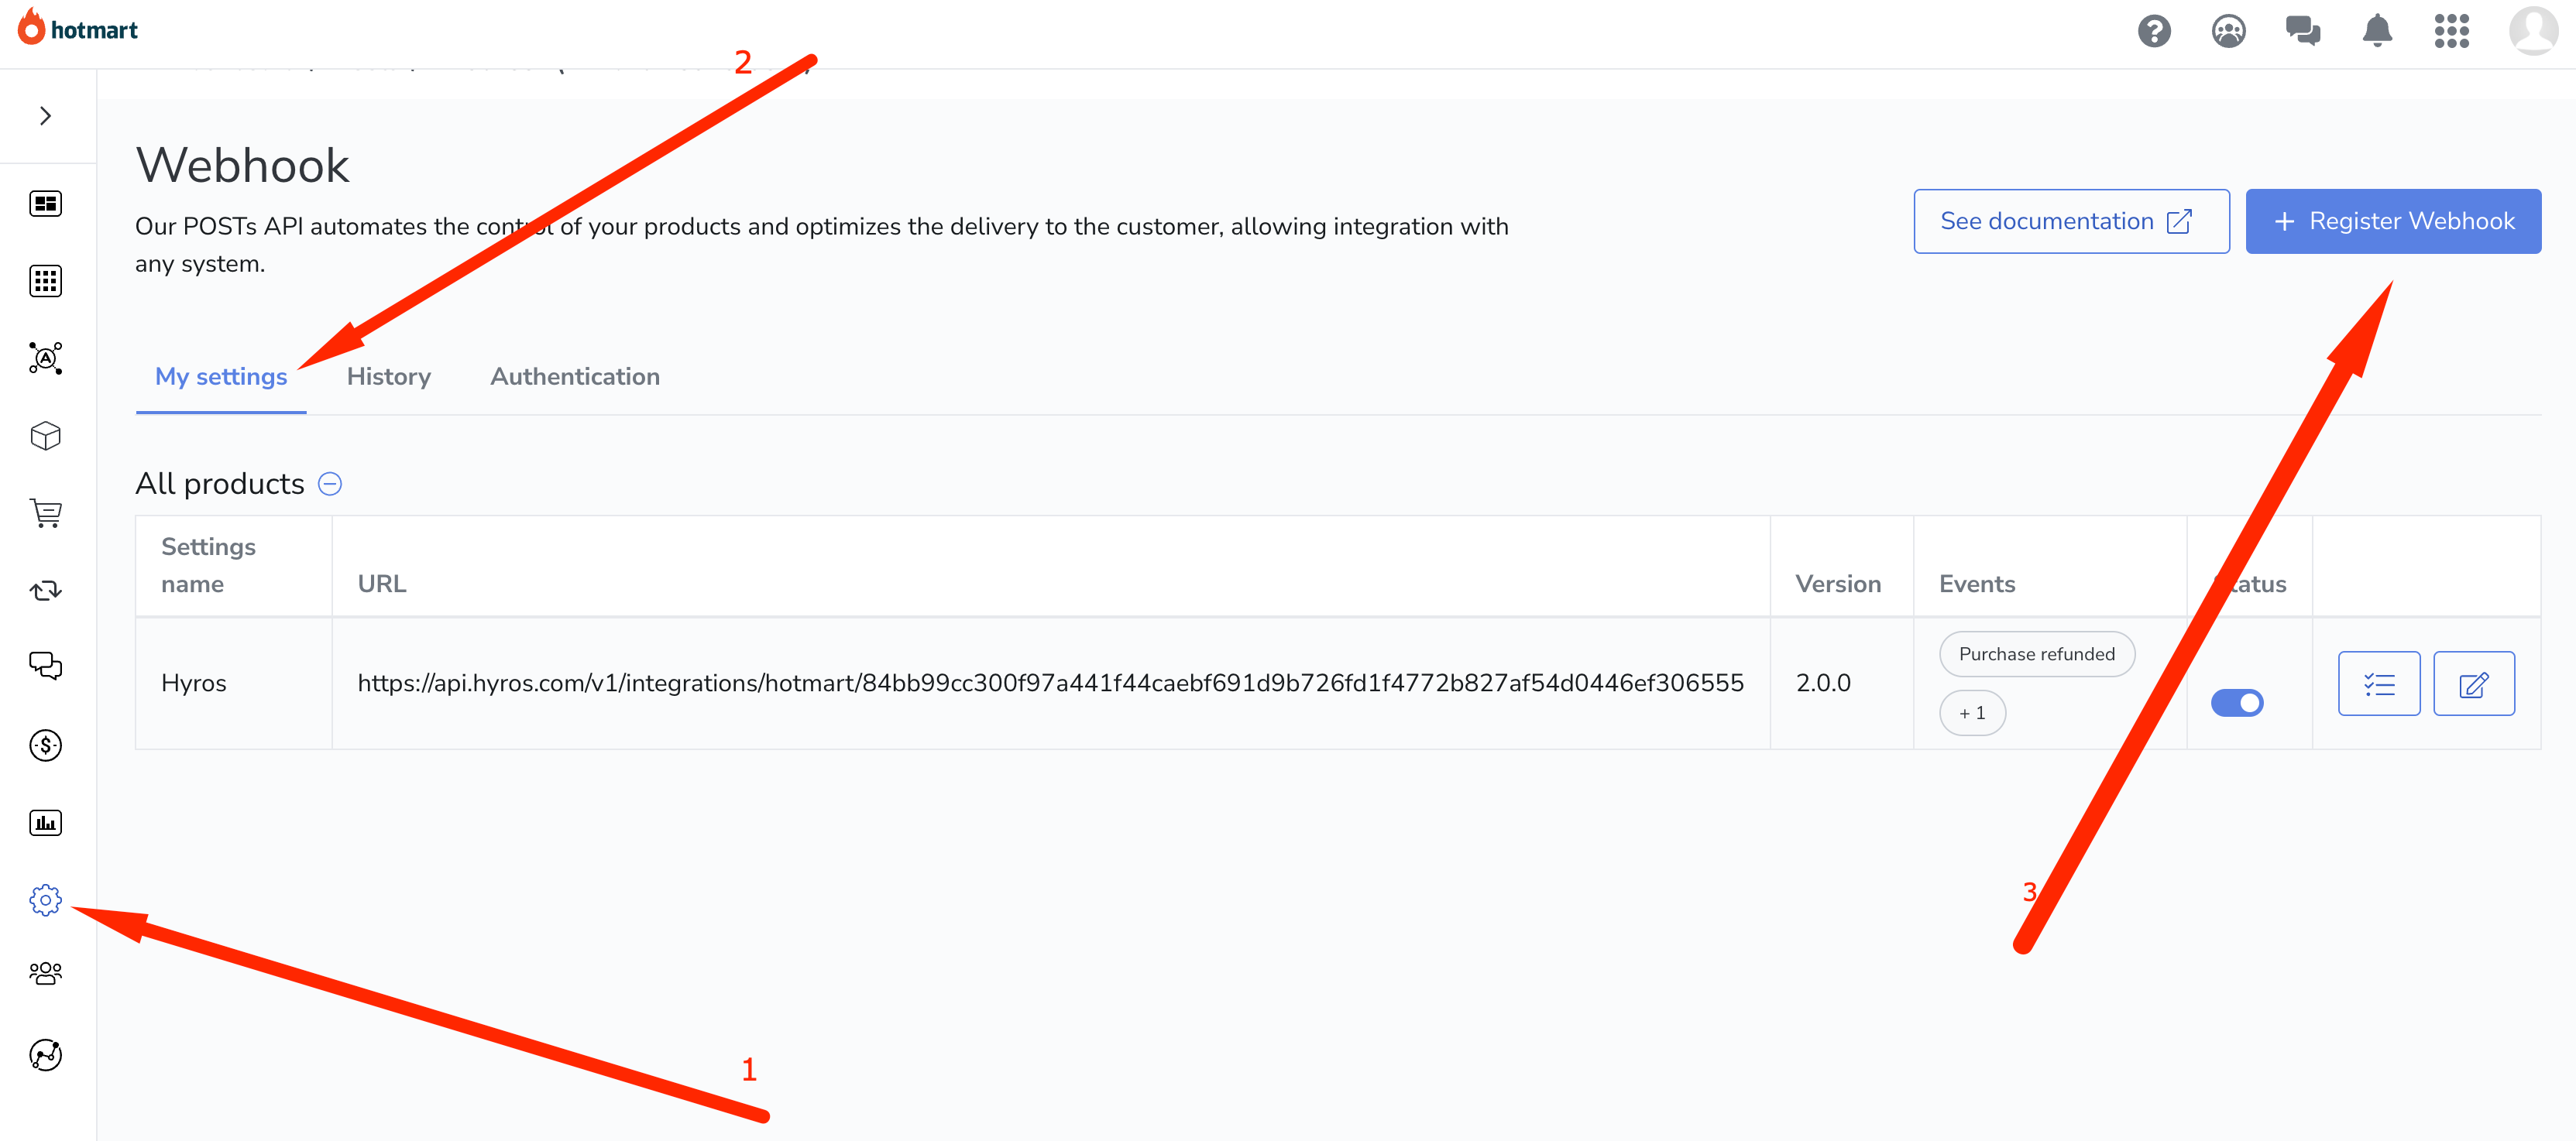Click the edit icon for Hyros webhook
The height and width of the screenshot is (1141, 2576).
coord(2474,683)
